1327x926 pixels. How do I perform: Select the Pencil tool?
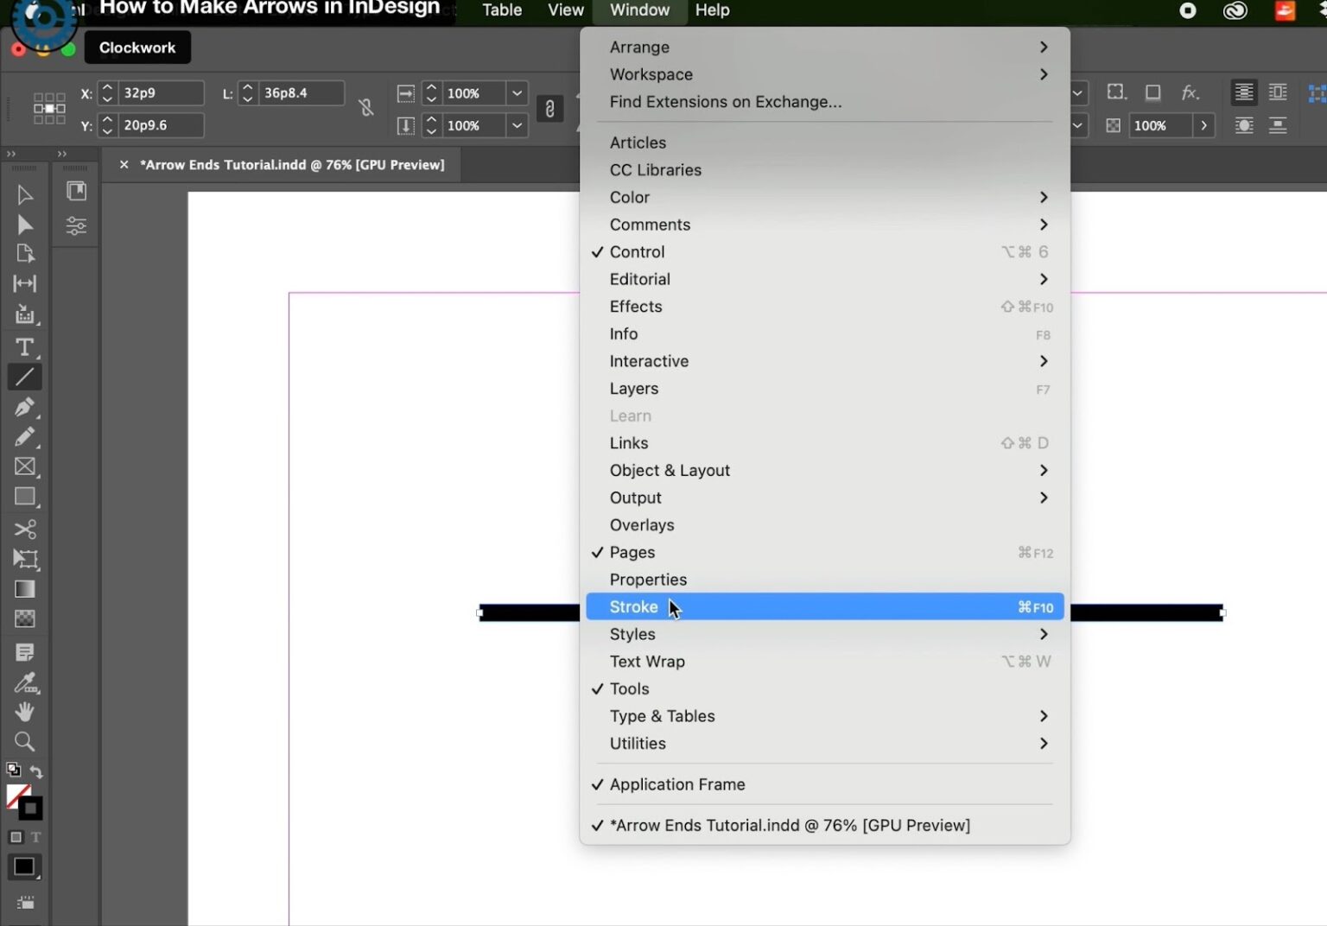pyautogui.click(x=24, y=437)
